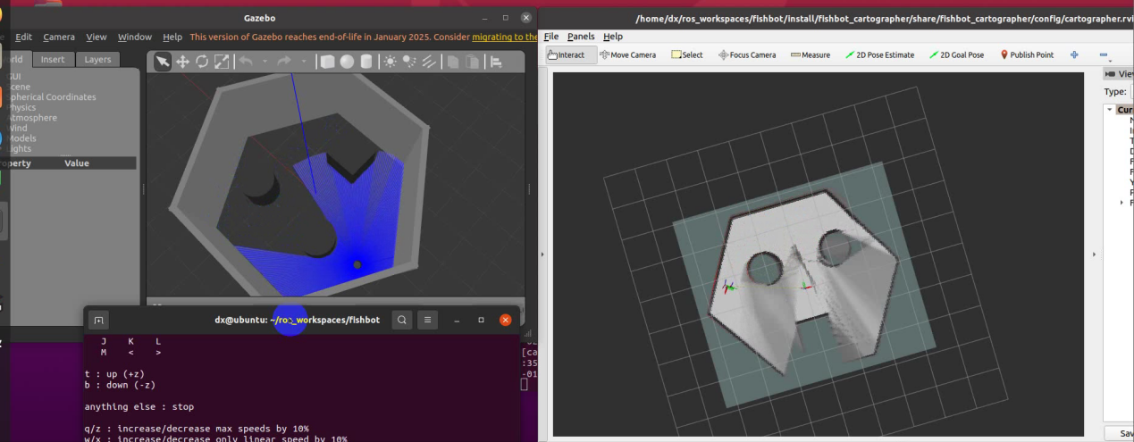This screenshot has width=1134, height=442.
Task: Insert a sphere shape in Gazebo
Action: click(347, 62)
